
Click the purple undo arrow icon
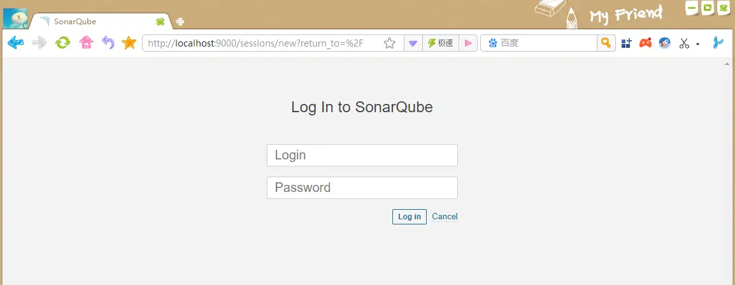click(x=108, y=43)
